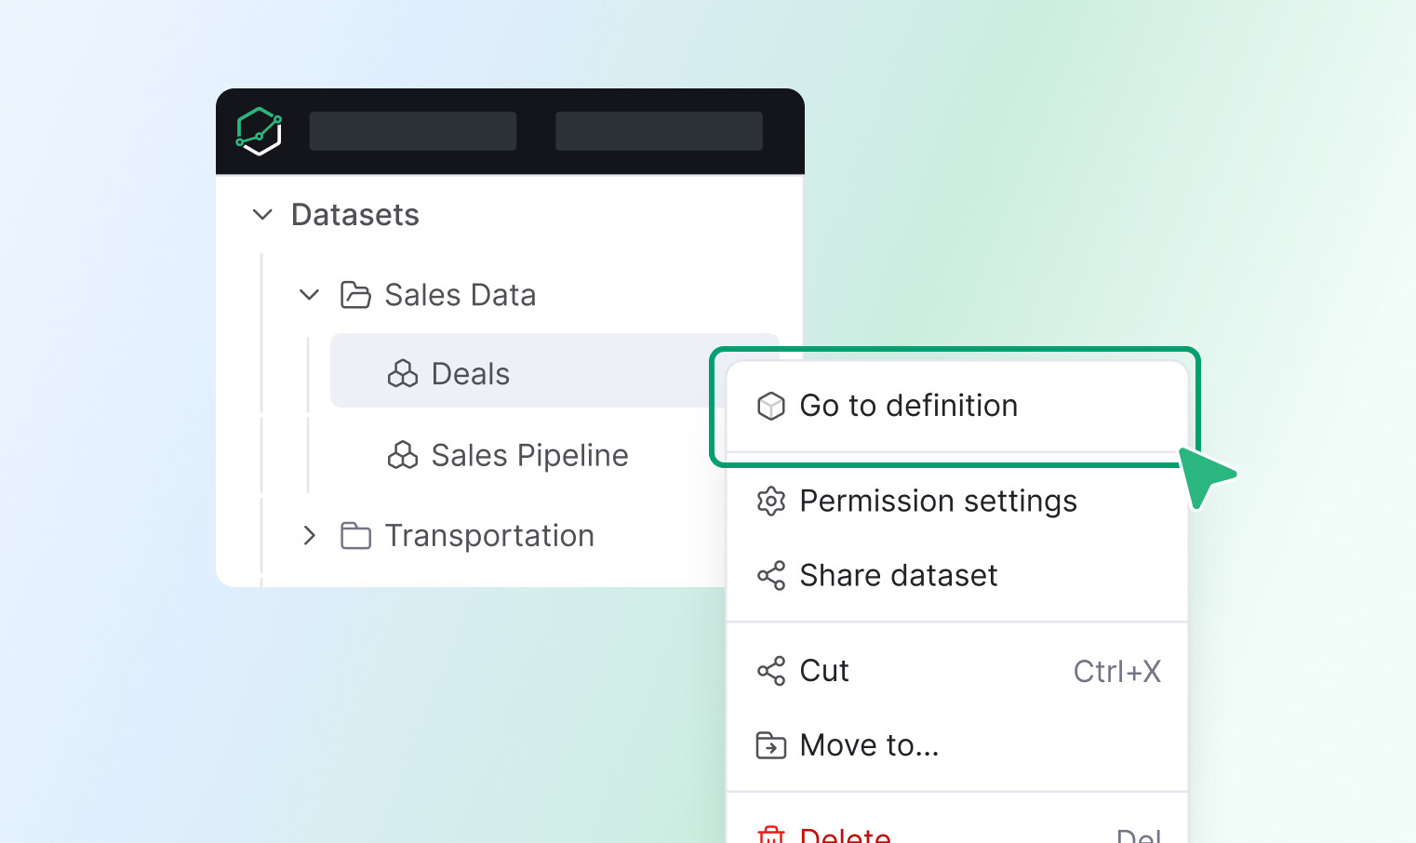The height and width of the screenshot is (843, 1416).
Task: Click the Transportation folder icon
Action: 355,536
